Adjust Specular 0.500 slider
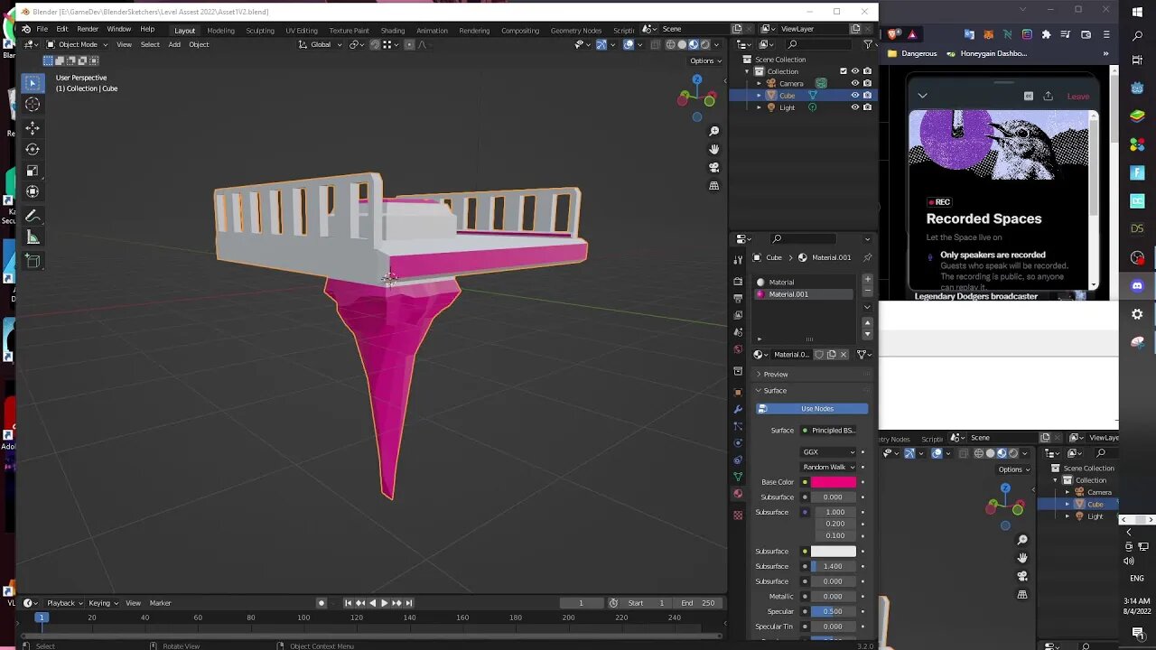Viewport: 1156px width, 650px height. 833,611
